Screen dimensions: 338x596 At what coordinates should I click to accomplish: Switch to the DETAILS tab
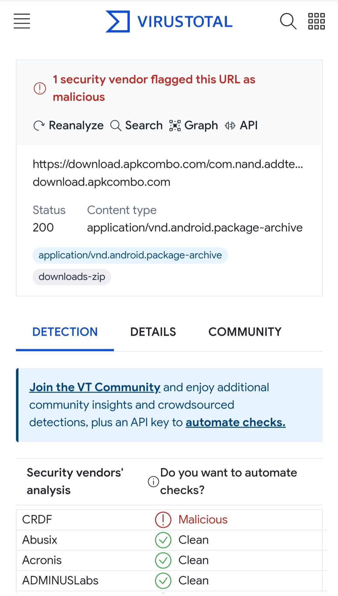153,332
